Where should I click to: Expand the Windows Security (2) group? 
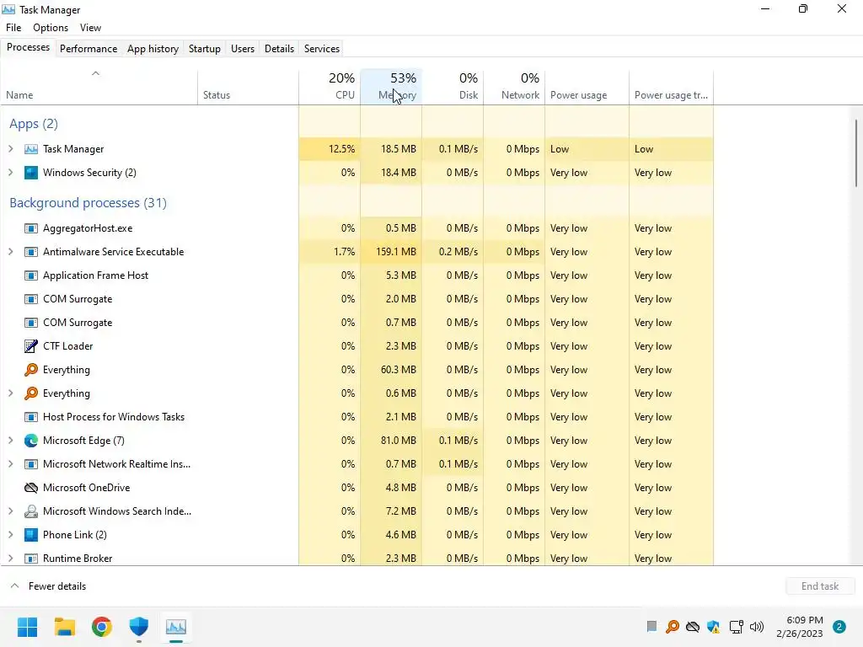[10, 173]
